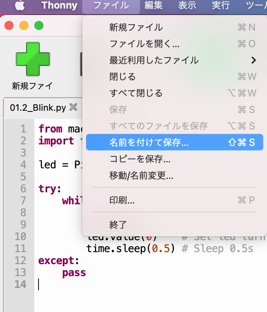Viewport: 267px width, 312px height.
Task: Choose 印刷… menu entry
Action: [x=175, y=200]
